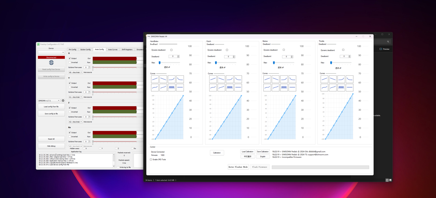Select HandBrake flat line curve preset
Image resolution: width=436 pixels, height=198 pixels.
[180, 88]
